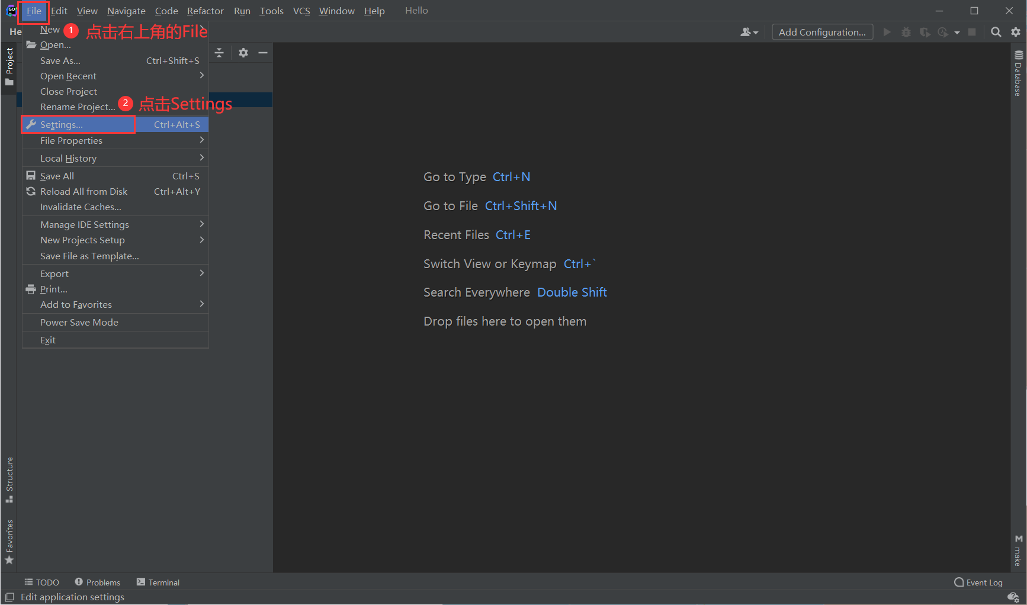Screen dimensions: 1027x605
Task: Expand the Open Recent submenu
Action: (x=68, y=76)
